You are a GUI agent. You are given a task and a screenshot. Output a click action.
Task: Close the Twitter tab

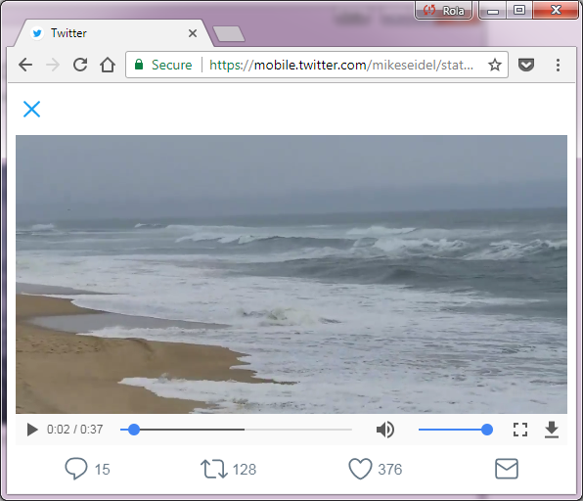[x=193, y=33]
